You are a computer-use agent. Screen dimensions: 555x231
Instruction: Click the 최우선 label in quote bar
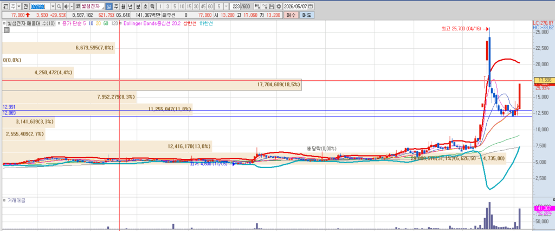[x=169, y=15]
